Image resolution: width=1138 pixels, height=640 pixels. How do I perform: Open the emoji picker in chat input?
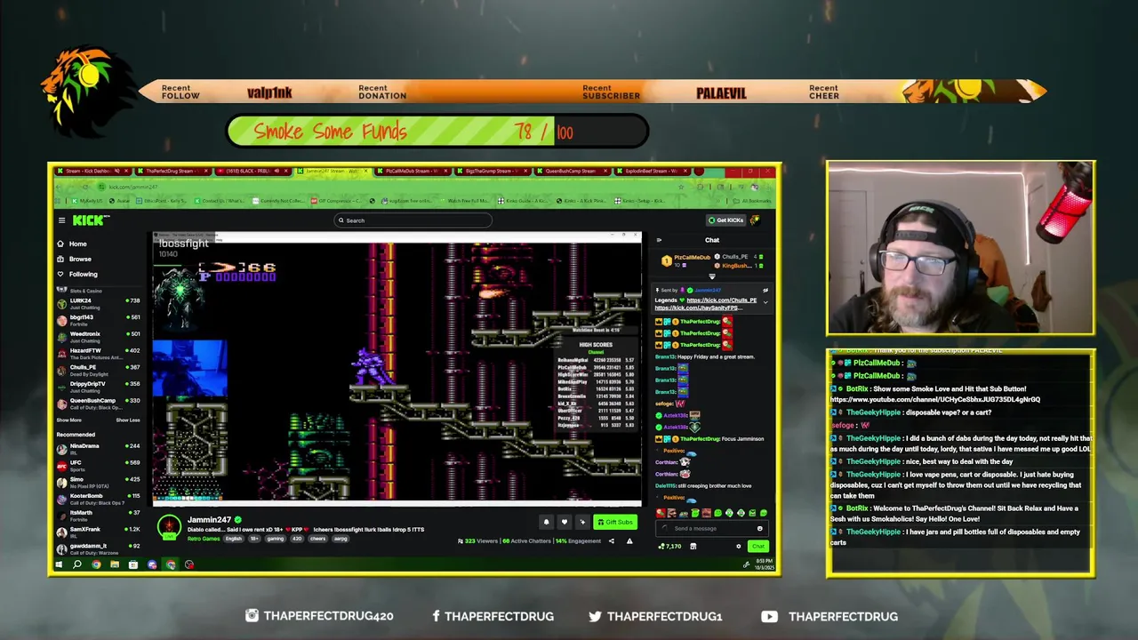pos(760,528)
